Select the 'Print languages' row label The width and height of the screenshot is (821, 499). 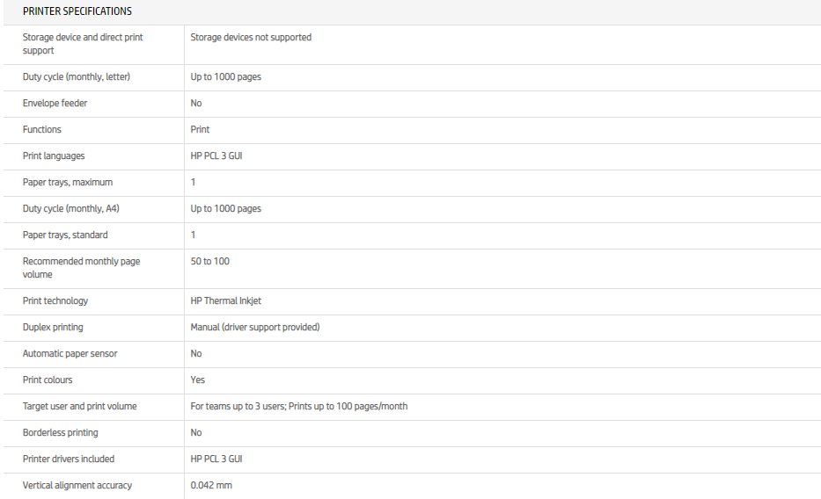point(54,155)
